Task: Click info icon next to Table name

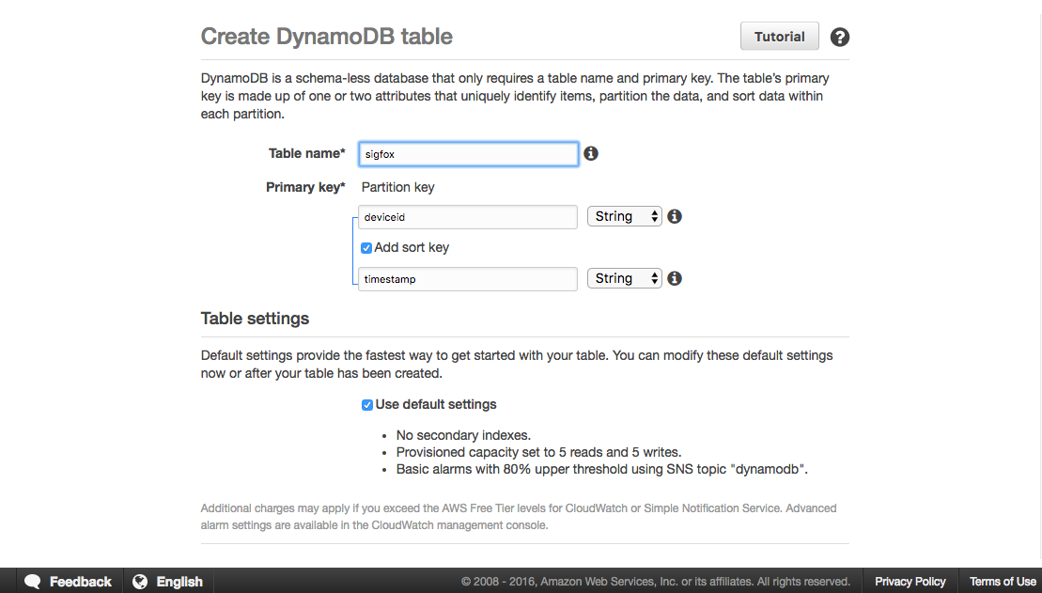Action: coord(591,153)
